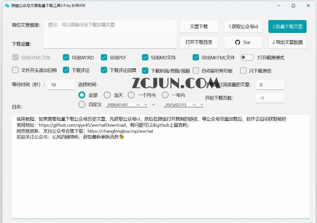Uncheck the 导出MD文件 checkbox

(x=145, y=58)
